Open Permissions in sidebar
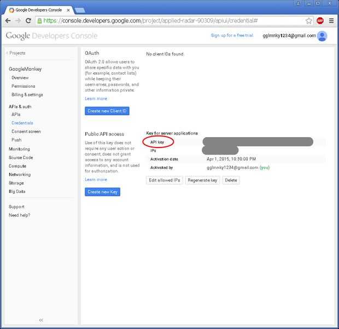The height and width of the screenshot is (329, 339). coord(24,86)
